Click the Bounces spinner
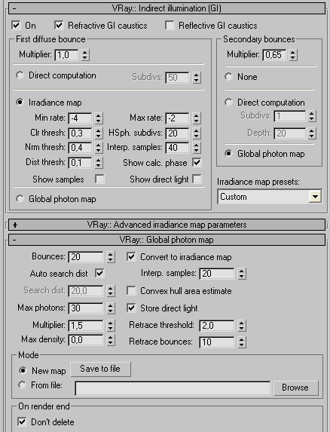This screenshot has height=432, width=330. point(110,257)
